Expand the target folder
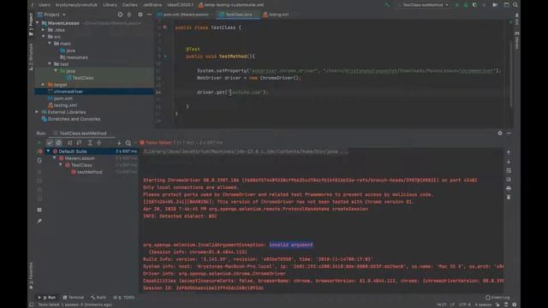Screen dimensions: 548x308 point(44,85)
